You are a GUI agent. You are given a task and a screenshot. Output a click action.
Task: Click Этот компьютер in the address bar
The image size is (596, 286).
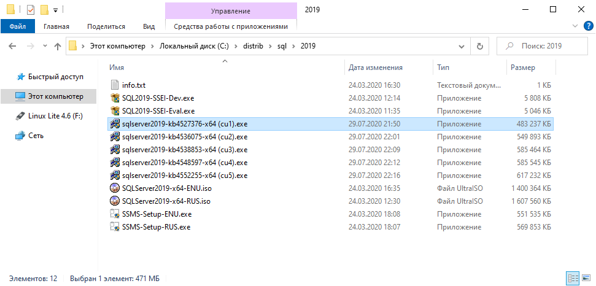click(118, 47)
